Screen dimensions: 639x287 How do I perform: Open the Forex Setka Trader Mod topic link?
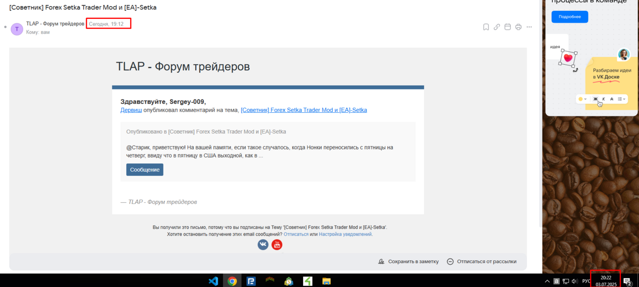coord(304,110)
